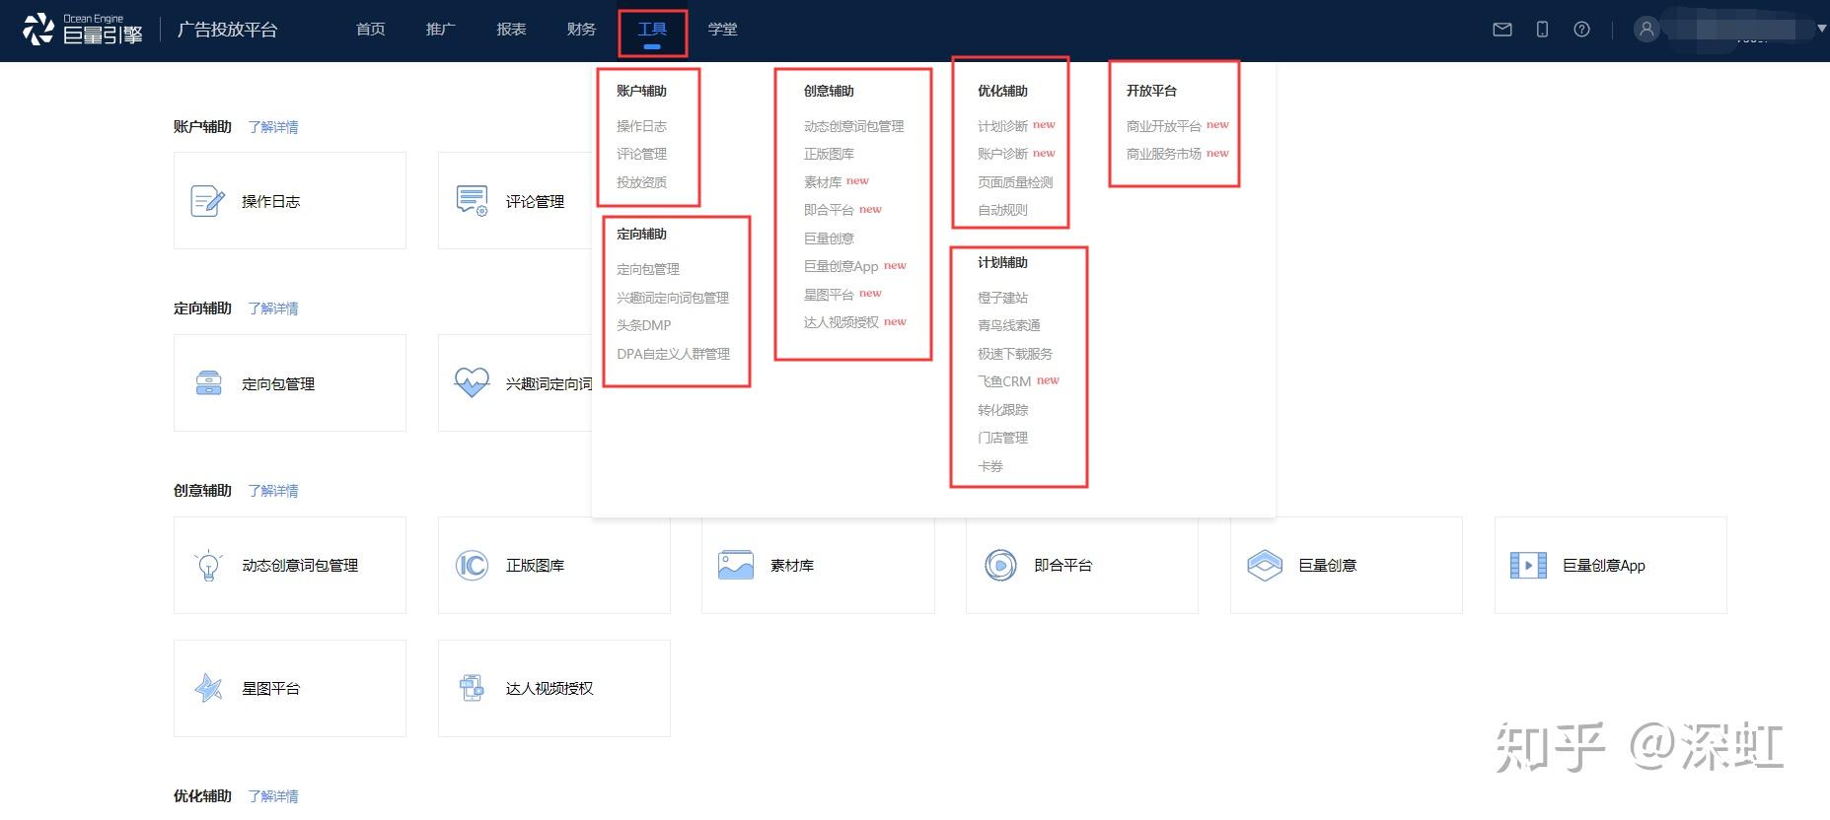Click the user avatar icon
This screenshot has height=820, width=1830.
point(1647,30)
